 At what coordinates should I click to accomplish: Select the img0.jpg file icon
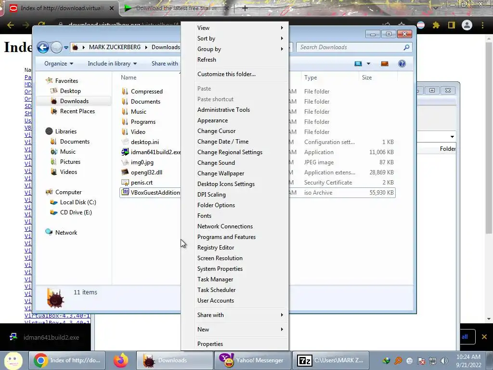pos(125,162)
